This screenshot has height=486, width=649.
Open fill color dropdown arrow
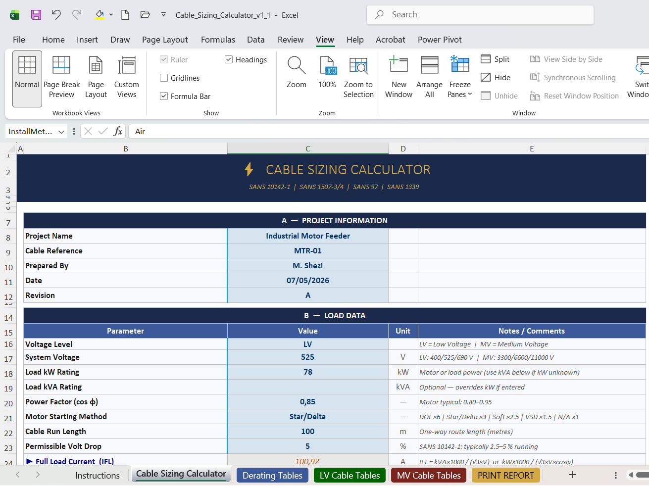[x=111, y=15]
